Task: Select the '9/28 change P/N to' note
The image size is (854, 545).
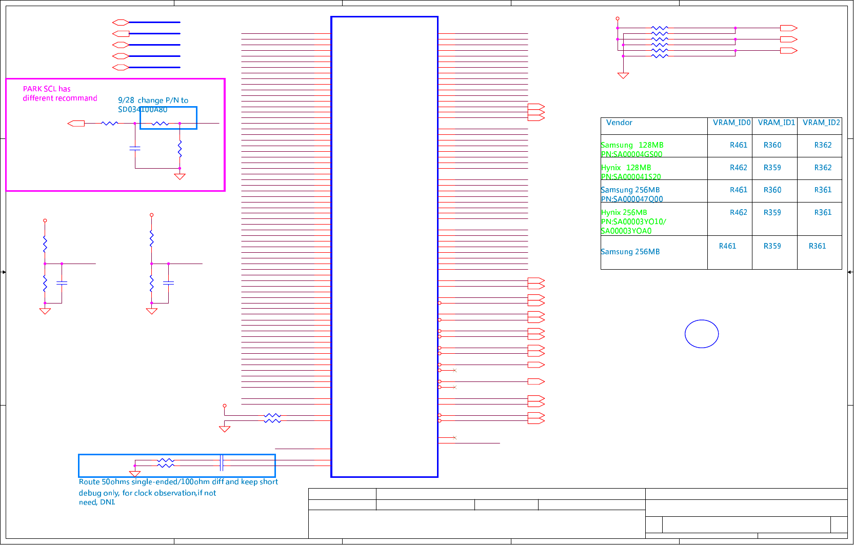Action: click(153, 100)
